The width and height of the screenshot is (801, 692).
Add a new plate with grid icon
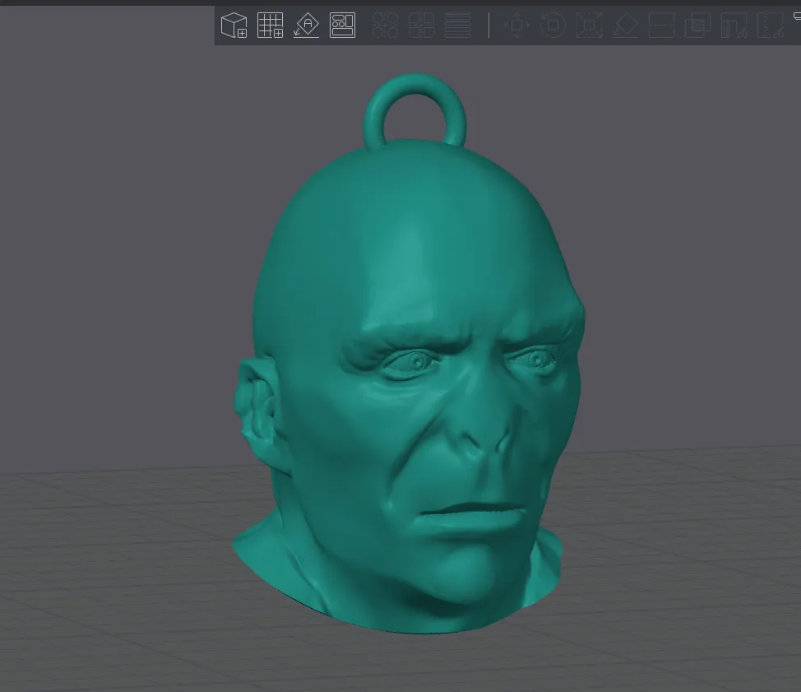coord(271,25)
